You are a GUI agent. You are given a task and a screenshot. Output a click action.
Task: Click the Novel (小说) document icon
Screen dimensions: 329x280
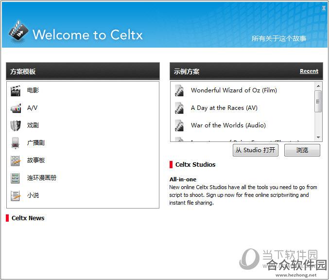tap(16, 195)
